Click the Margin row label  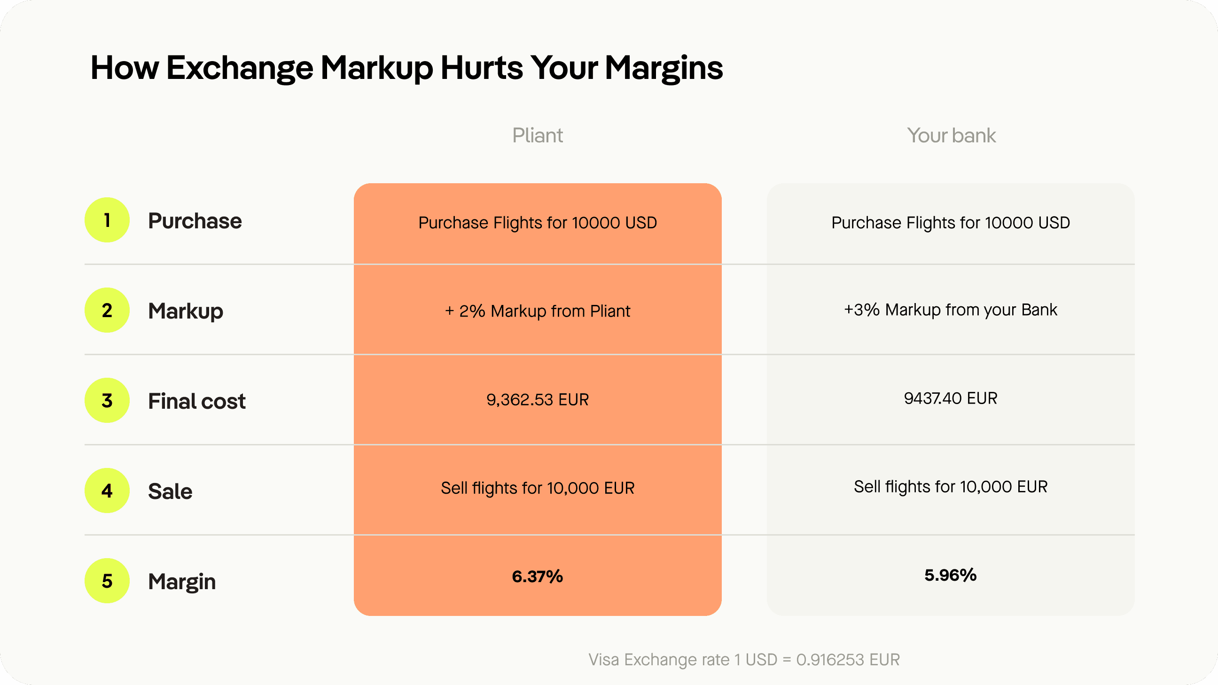[181, 582]
